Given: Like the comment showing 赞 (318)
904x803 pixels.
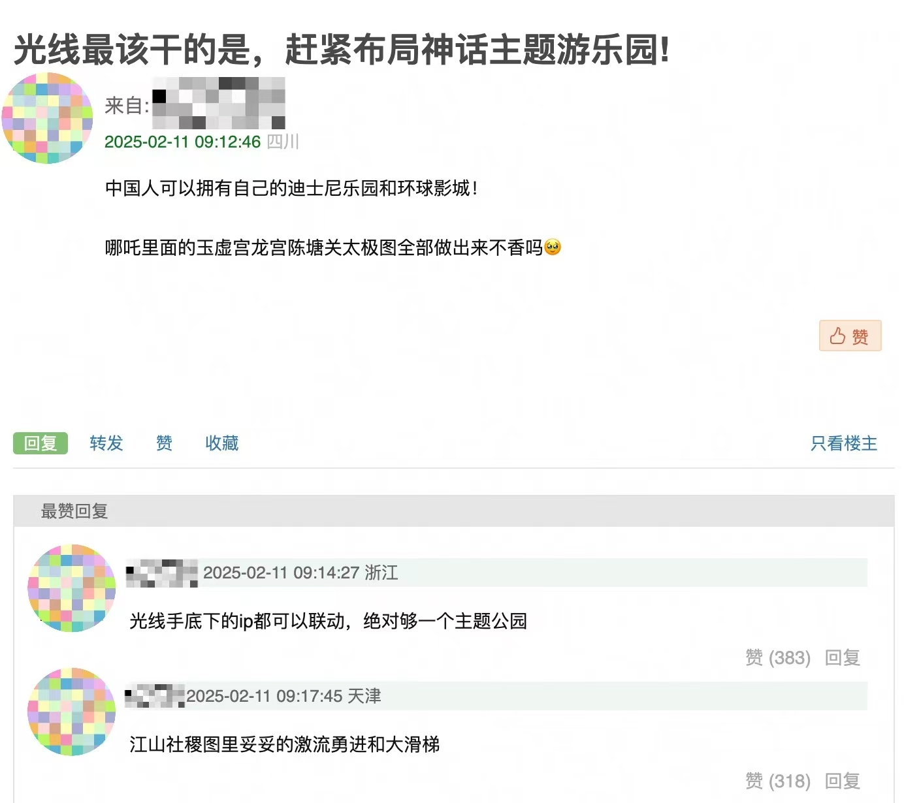Looking at the screenshot, I should pos(777,781).
